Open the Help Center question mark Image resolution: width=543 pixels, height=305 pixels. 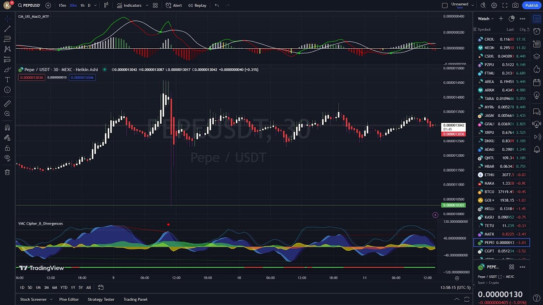(x=537, y=298)
